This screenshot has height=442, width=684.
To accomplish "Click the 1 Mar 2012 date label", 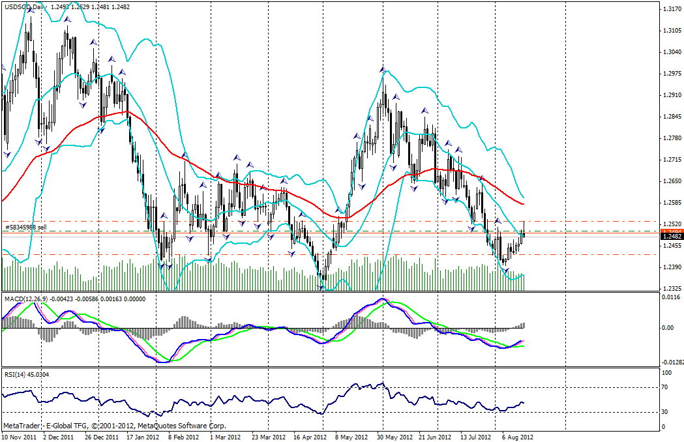I will pyautogui.click(x=225, y=437).
